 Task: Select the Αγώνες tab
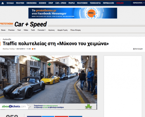52,30
